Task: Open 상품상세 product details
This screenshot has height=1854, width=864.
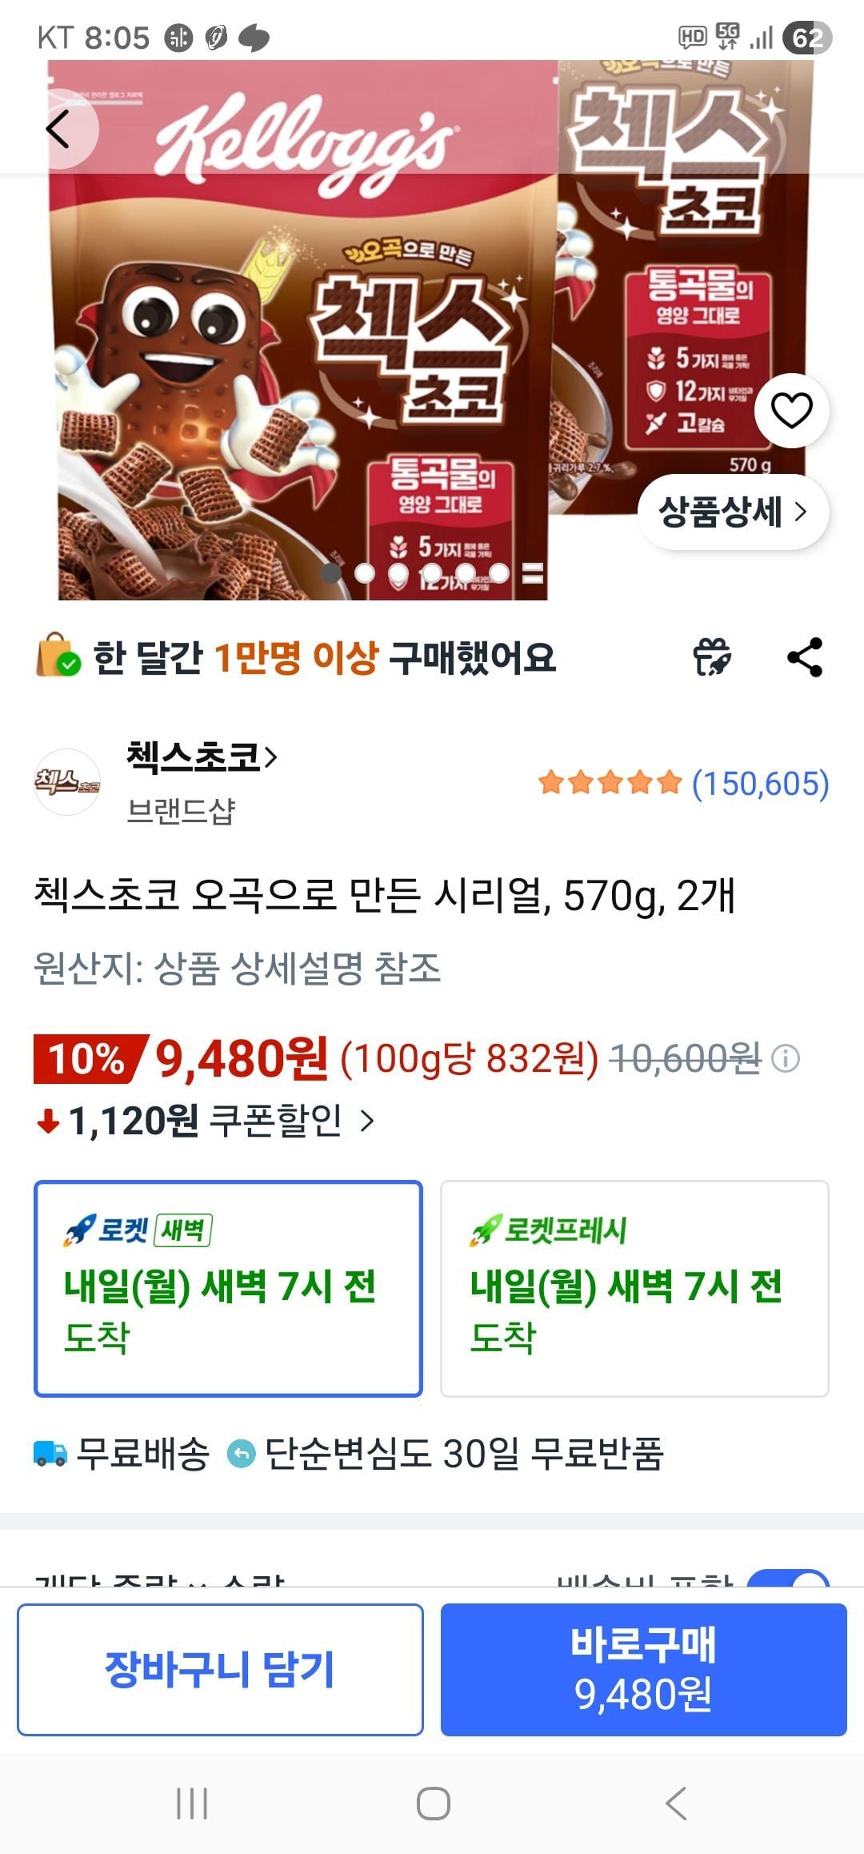Action: (733, 512)
